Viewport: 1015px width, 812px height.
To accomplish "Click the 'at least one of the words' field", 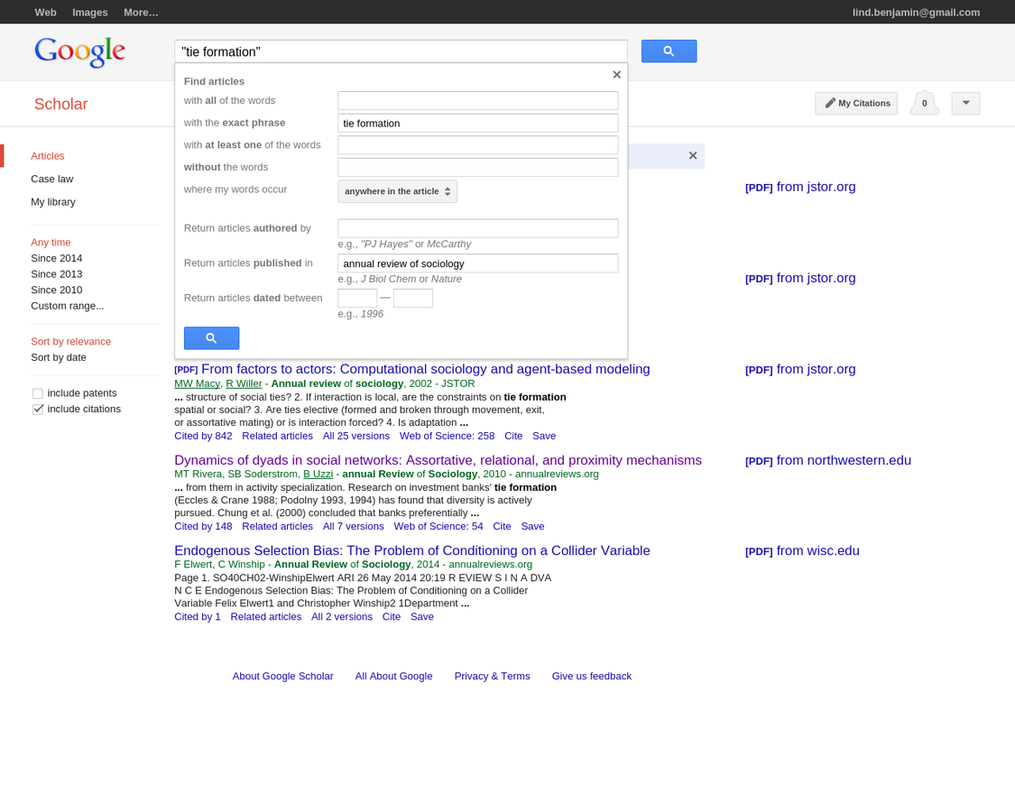I will [477, 145].
